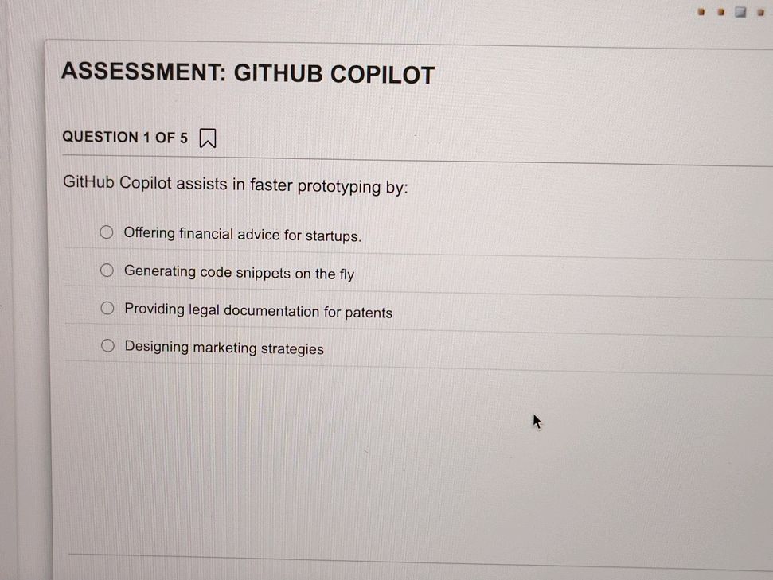Click the 'QUESTION 1 OF 5' label
This screenshot has width=773, height=580.
[x=125, y=137]
